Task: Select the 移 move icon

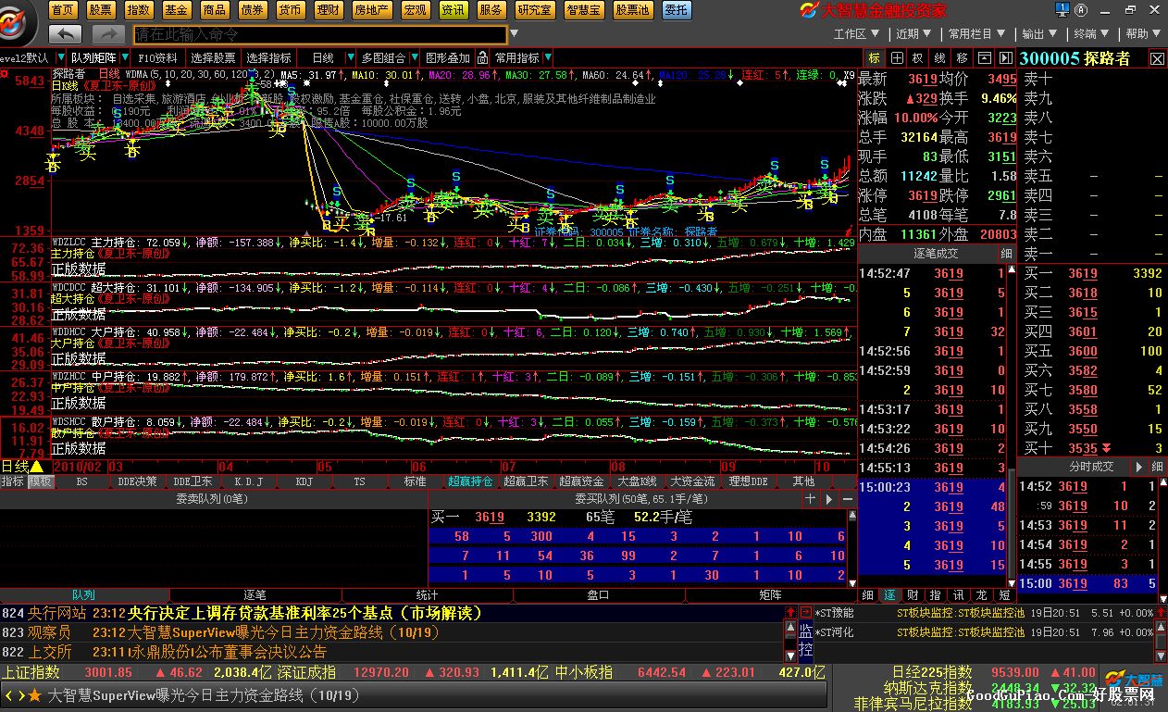Action: point(962,57)
